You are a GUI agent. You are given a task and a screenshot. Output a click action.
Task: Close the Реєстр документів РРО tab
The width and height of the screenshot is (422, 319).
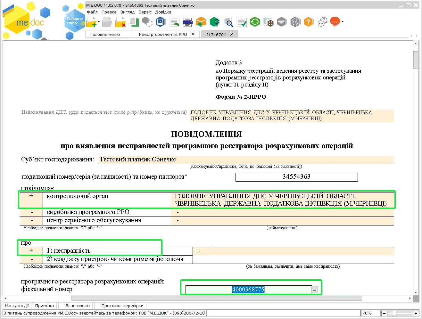coord(193,34)
